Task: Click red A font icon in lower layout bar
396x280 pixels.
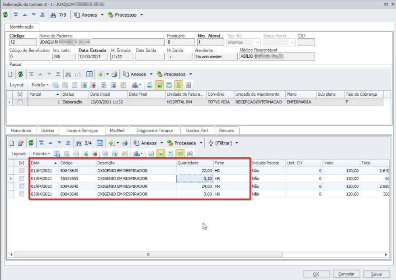Action: tap(190, 154)
